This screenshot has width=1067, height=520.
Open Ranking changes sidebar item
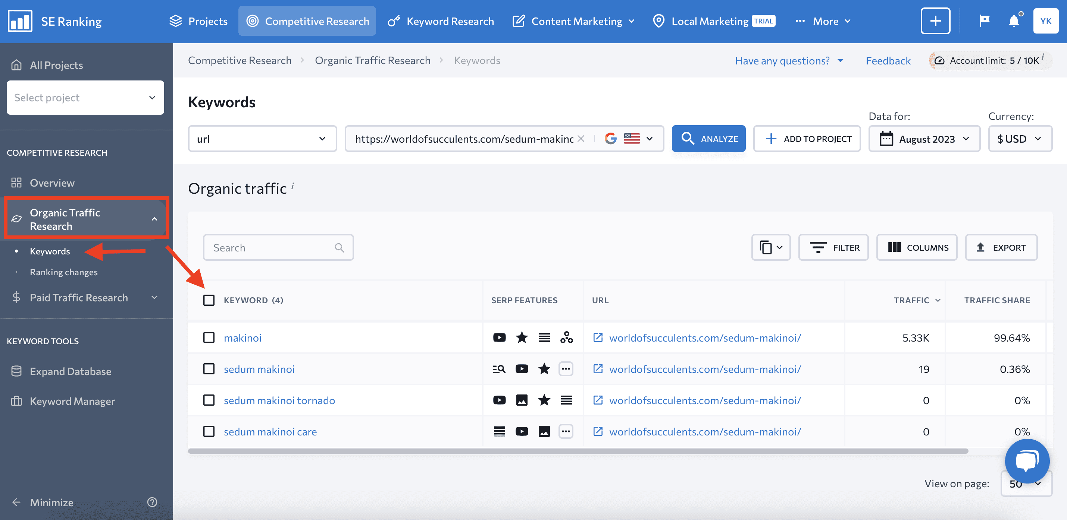(64, 272)
